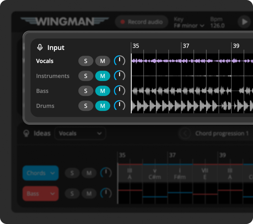
Task: Unmute the Drums track
Action: [x=103, y=106]
